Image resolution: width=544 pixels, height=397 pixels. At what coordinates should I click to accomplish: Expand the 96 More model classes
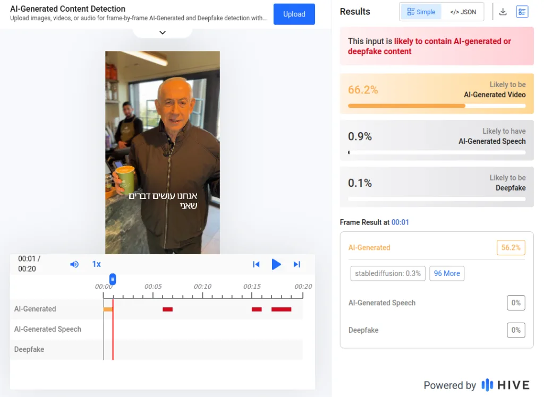pos(446,273)
